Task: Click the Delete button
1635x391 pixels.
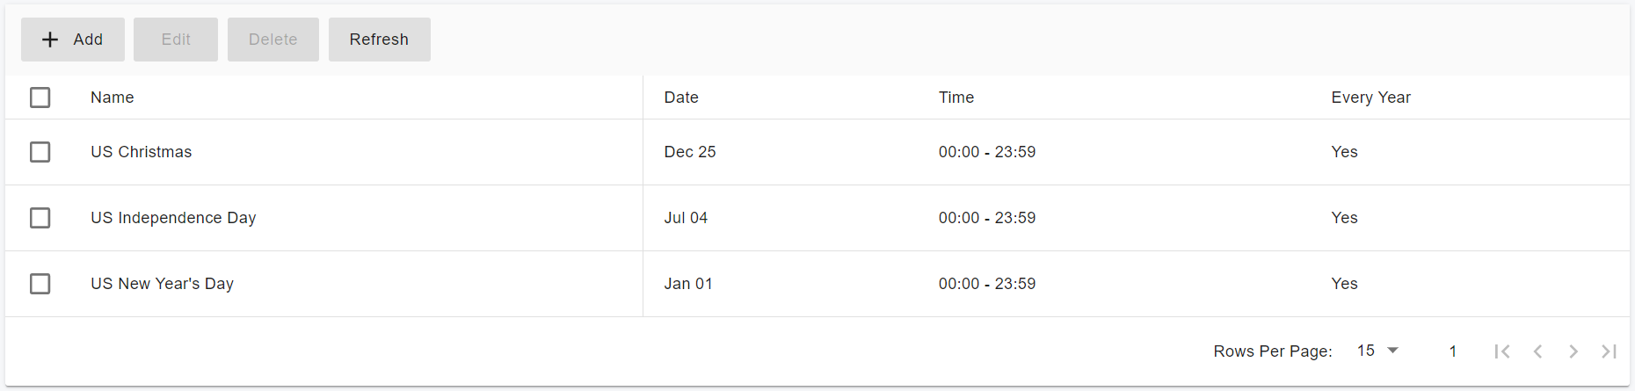Action: [x=272, y=40]
